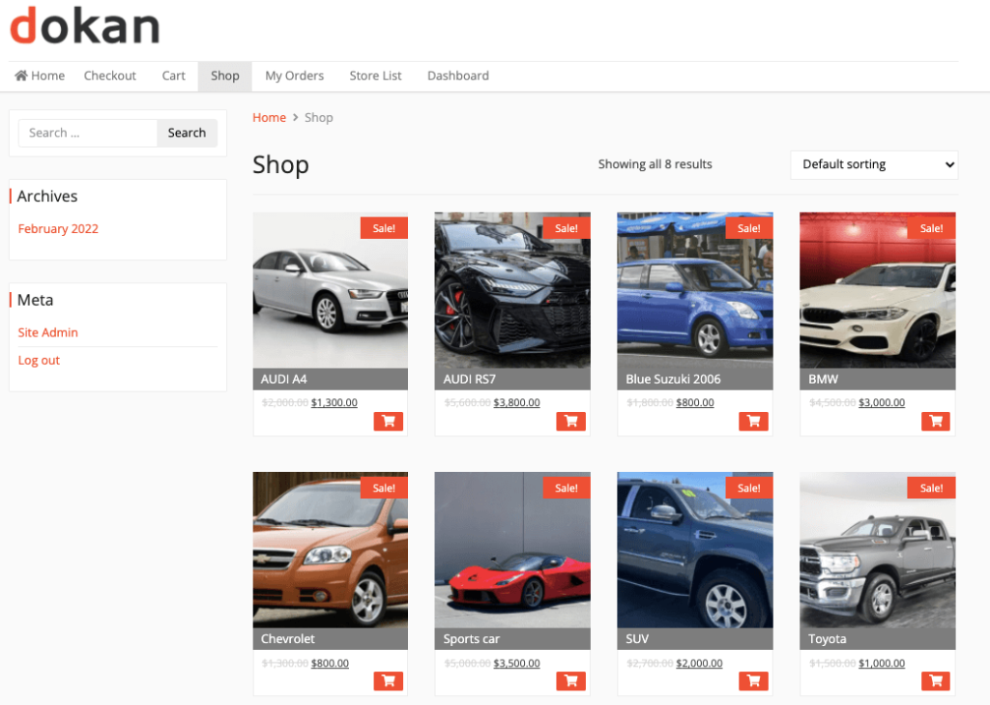Open My Orders page

(294, 75)
